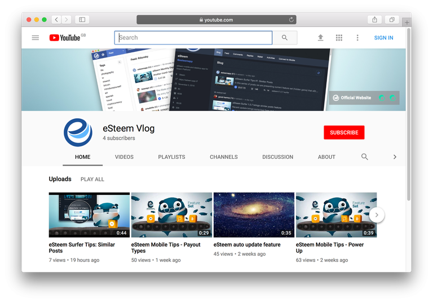
Task: Click '63 views • 2 weeks ago' text
Action: 322,260
